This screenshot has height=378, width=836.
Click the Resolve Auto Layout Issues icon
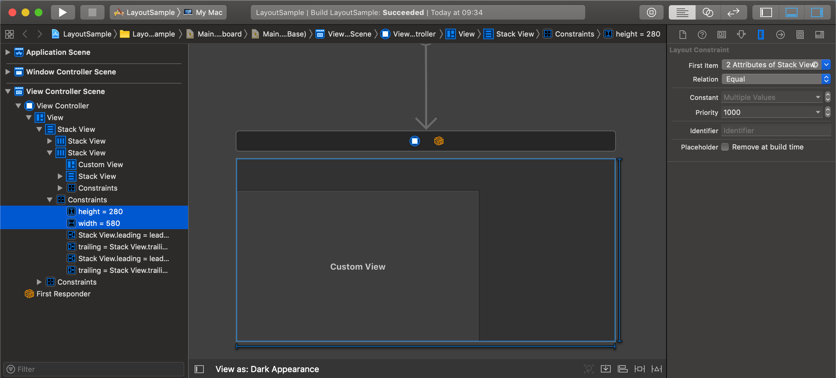point(657,369)
